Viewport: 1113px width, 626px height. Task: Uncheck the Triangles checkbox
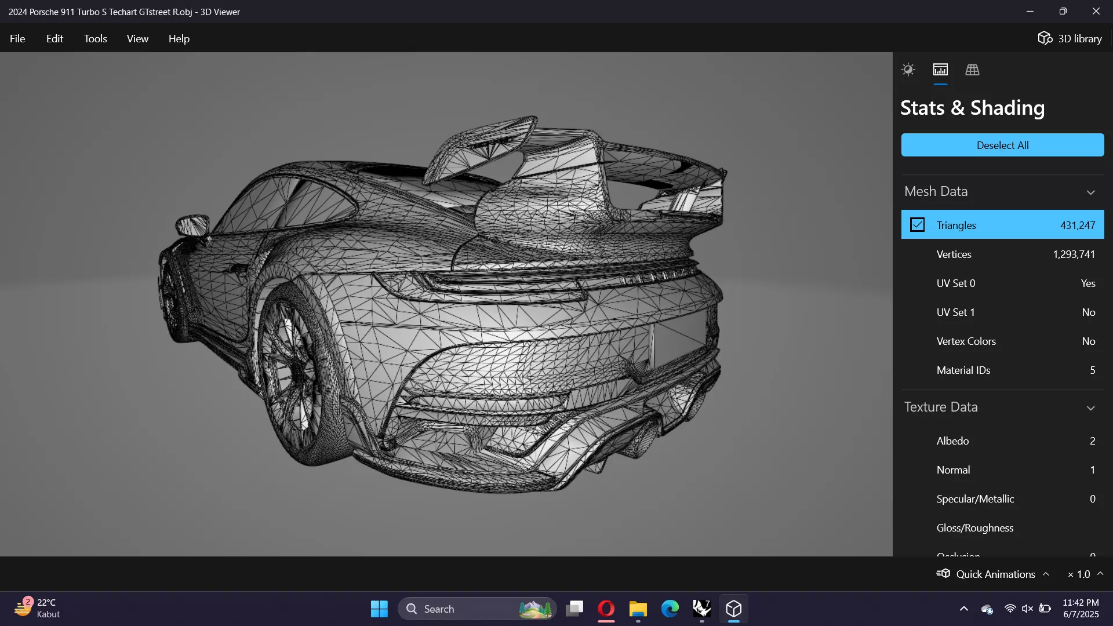[x=917, y=225]
